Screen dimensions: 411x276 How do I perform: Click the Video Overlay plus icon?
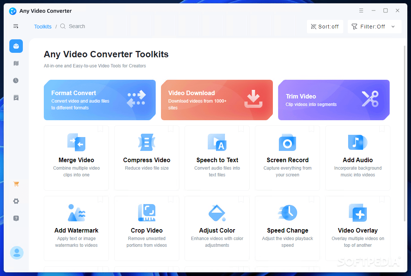(x=358, y=213)
